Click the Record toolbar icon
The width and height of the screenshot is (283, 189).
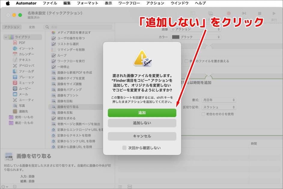coord(229,13)
